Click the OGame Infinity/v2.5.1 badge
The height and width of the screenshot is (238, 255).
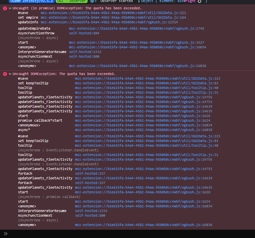pos(31,1)
